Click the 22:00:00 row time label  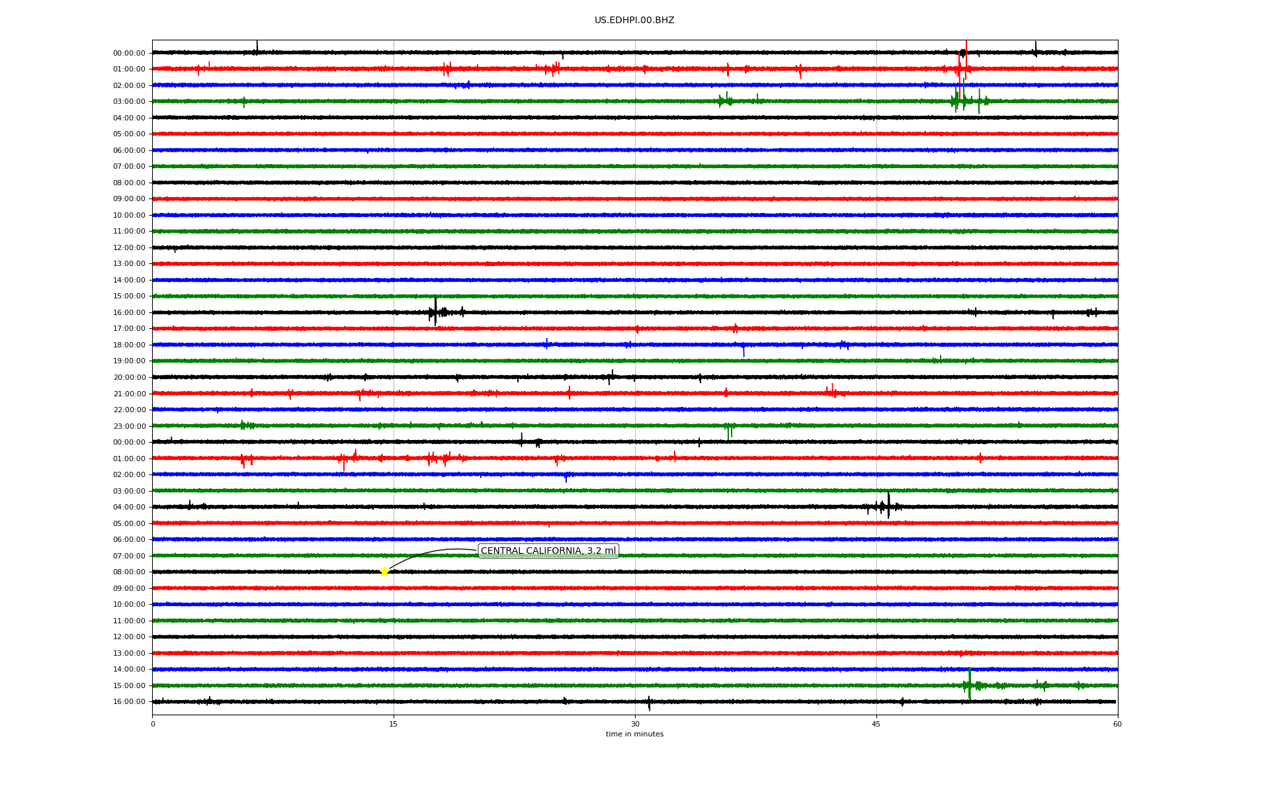pyautogui.click(x=129, y=410)
